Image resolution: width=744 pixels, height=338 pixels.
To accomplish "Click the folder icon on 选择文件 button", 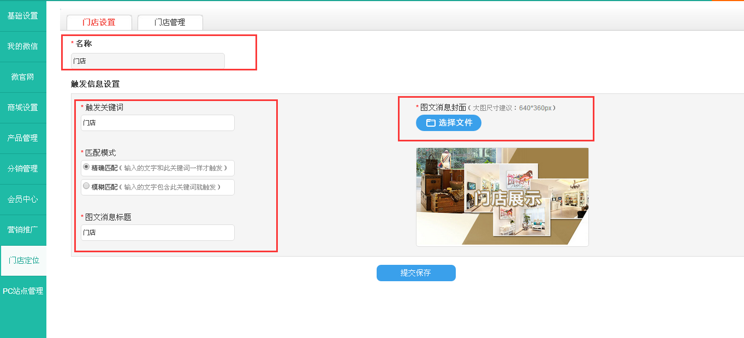I will [431, 123].
